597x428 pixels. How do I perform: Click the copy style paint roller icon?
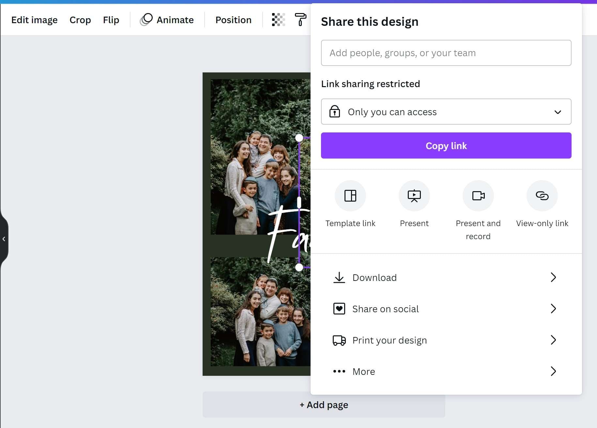(300, 20)
